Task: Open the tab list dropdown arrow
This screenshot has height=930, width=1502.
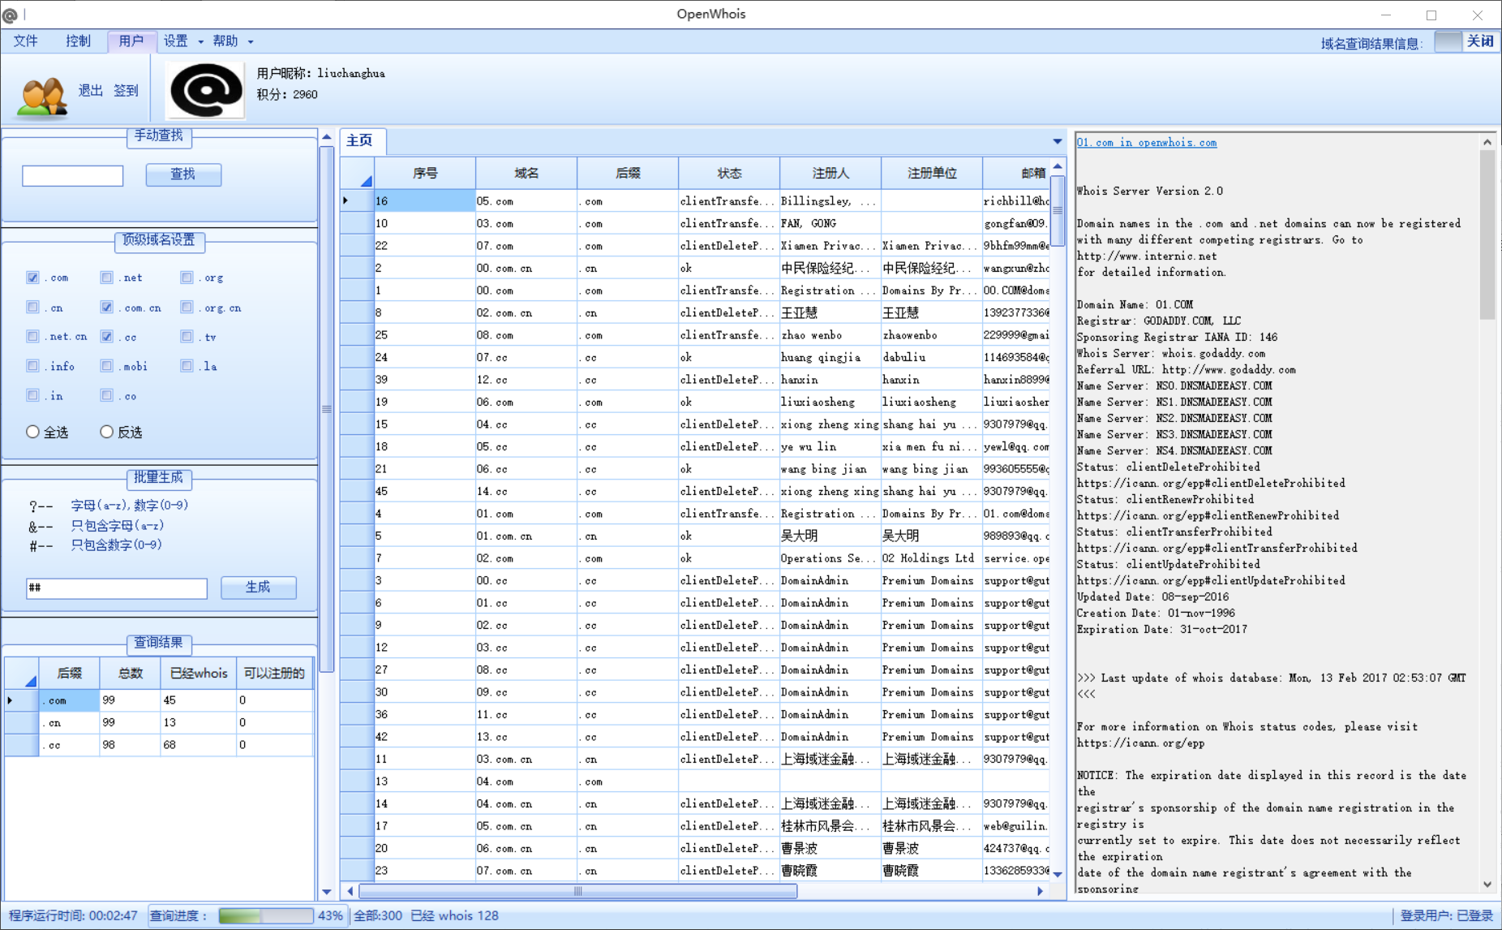Action: [1057, 141]
